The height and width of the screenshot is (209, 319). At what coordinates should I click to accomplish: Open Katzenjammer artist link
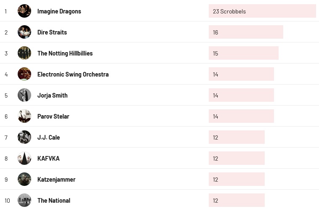56,180
